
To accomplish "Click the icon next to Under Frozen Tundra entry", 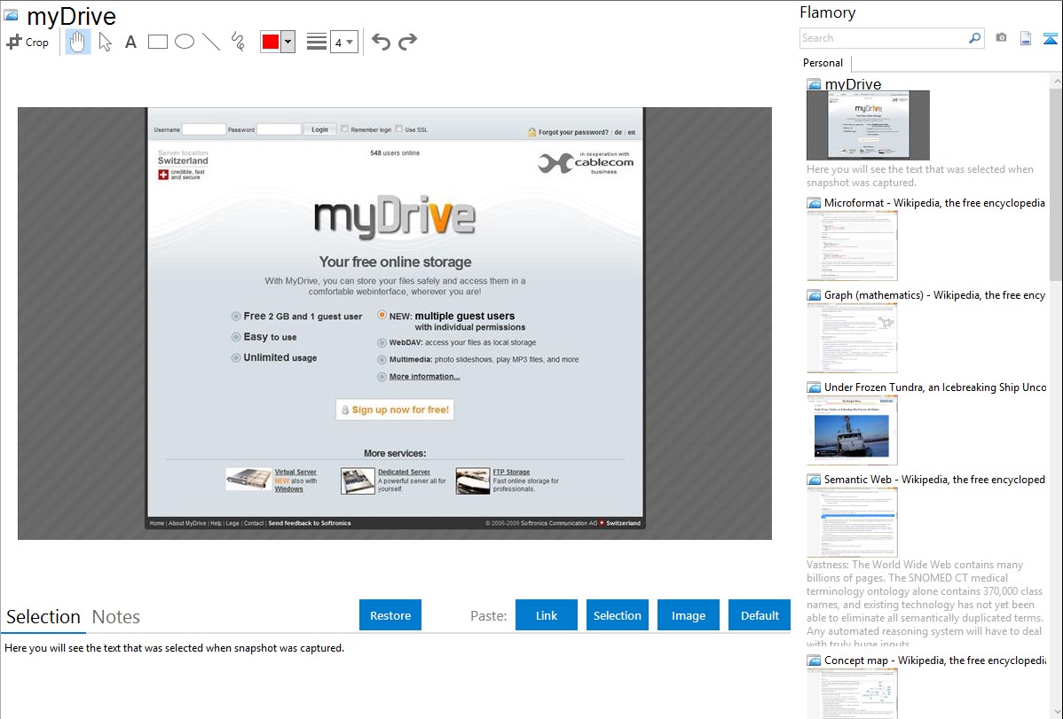I will click(x=814, y=387).
